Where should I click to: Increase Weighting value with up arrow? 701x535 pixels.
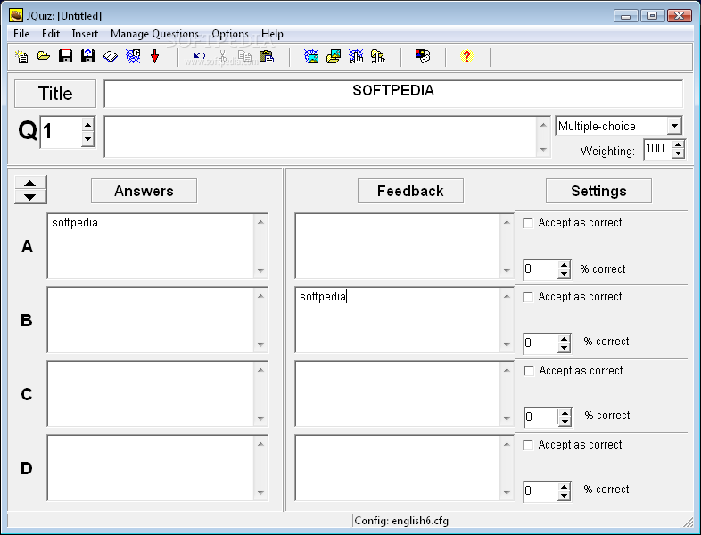point(679,144)
